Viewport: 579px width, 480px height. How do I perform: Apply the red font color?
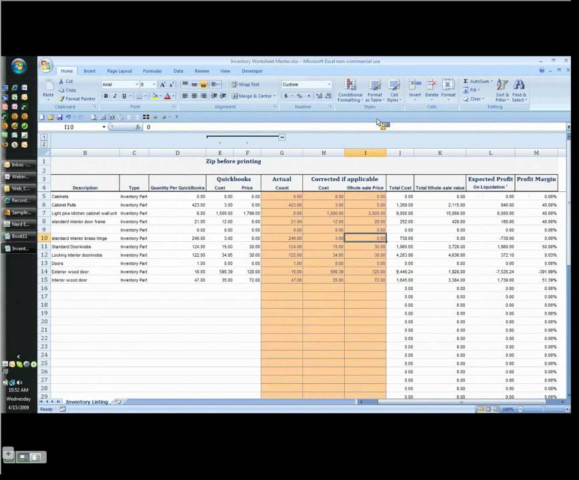pos(167,96)
